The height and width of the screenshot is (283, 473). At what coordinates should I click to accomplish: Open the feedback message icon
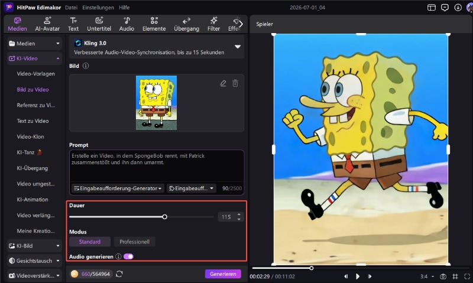coord(445,8)
